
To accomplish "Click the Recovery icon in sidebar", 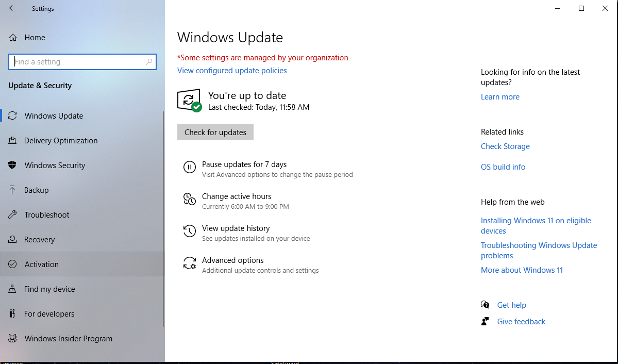I will (x=12, y=239).
